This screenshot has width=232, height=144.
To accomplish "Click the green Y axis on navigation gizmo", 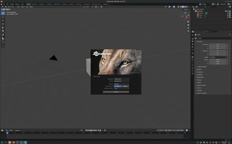I will point(188,15).
